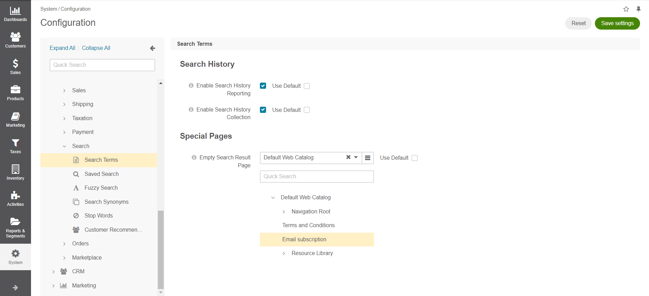Collapse configuration tree with left arrow icon
The image size is (649, 296).
pyautogui.click(x=153, y=48)
